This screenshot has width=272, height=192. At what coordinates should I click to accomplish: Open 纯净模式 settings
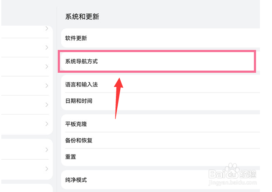tap(160, 180)
